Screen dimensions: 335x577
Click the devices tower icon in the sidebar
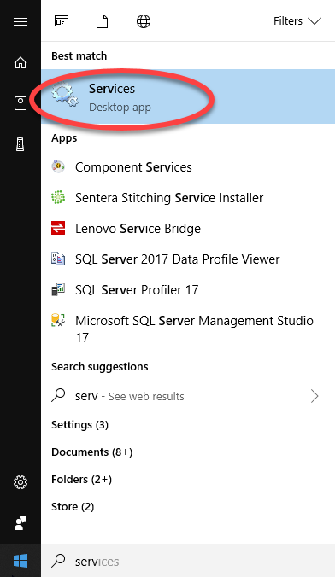tap(21, 144)
